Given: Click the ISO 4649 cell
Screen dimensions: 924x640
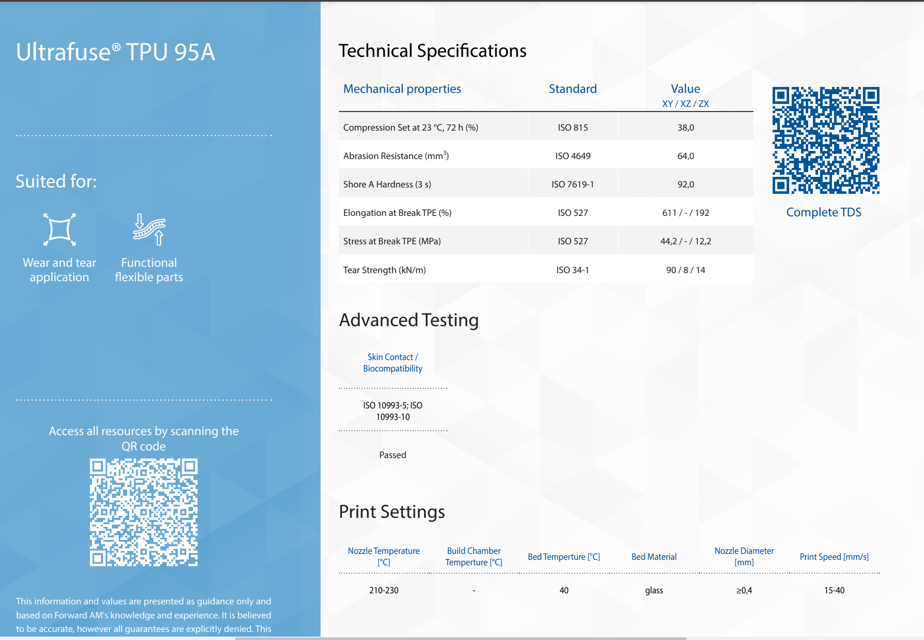Looking at the screenshot, I should coord(572,156).
